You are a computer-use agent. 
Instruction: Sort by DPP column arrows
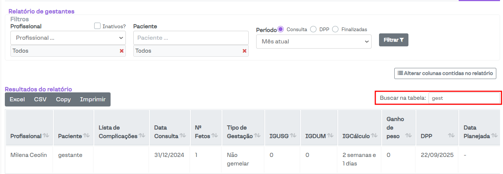(451, 136)
